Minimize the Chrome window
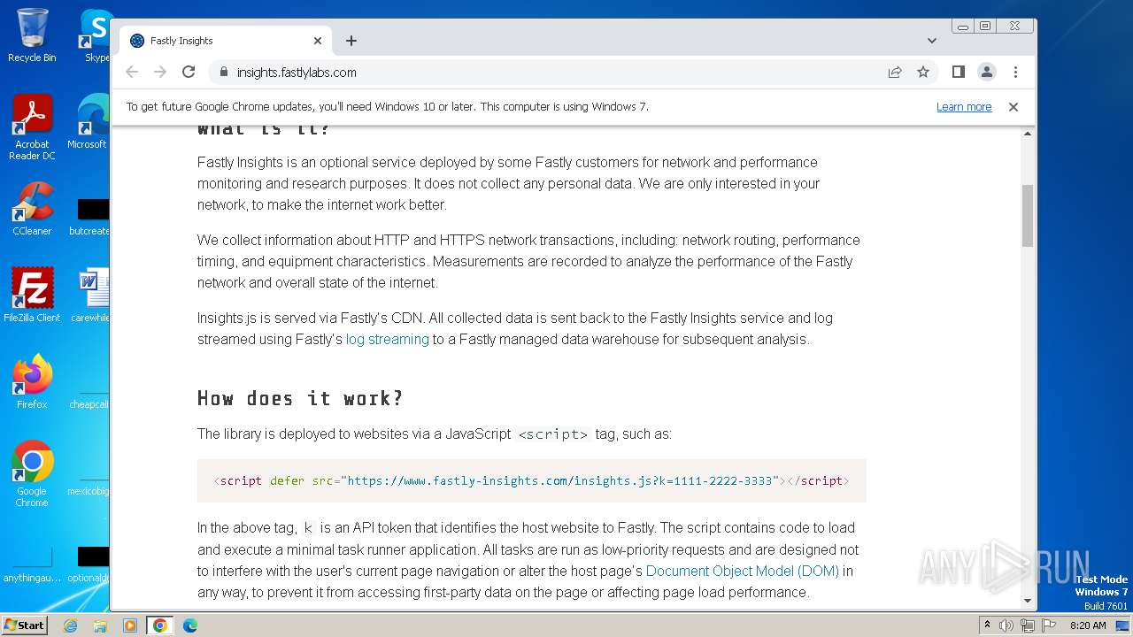This screenshot has height=637, width=1133. click(963, 27)
